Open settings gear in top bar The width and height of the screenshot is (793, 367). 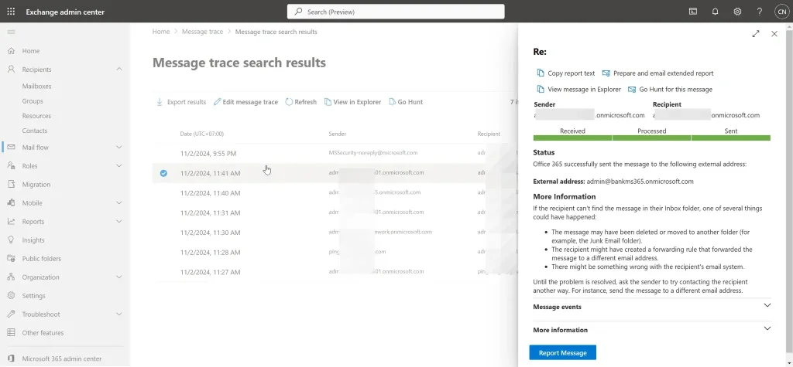click(737, 12)
